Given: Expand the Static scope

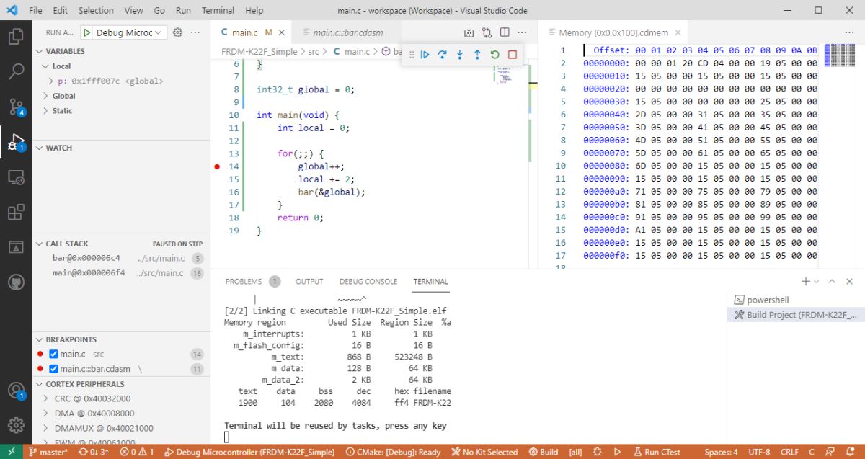Looking at the screenshot, I should tap(46, 111).
